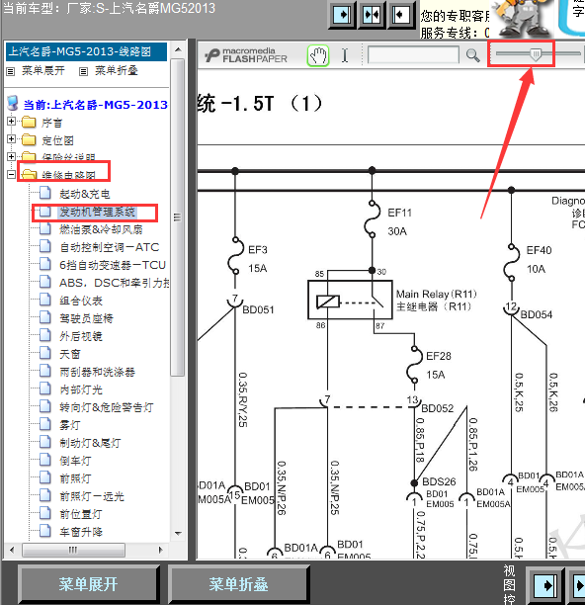Viewport: 585px width, 605px height.
Task: Click 菜单展开 link above the tree
Action: pos(42,71)
